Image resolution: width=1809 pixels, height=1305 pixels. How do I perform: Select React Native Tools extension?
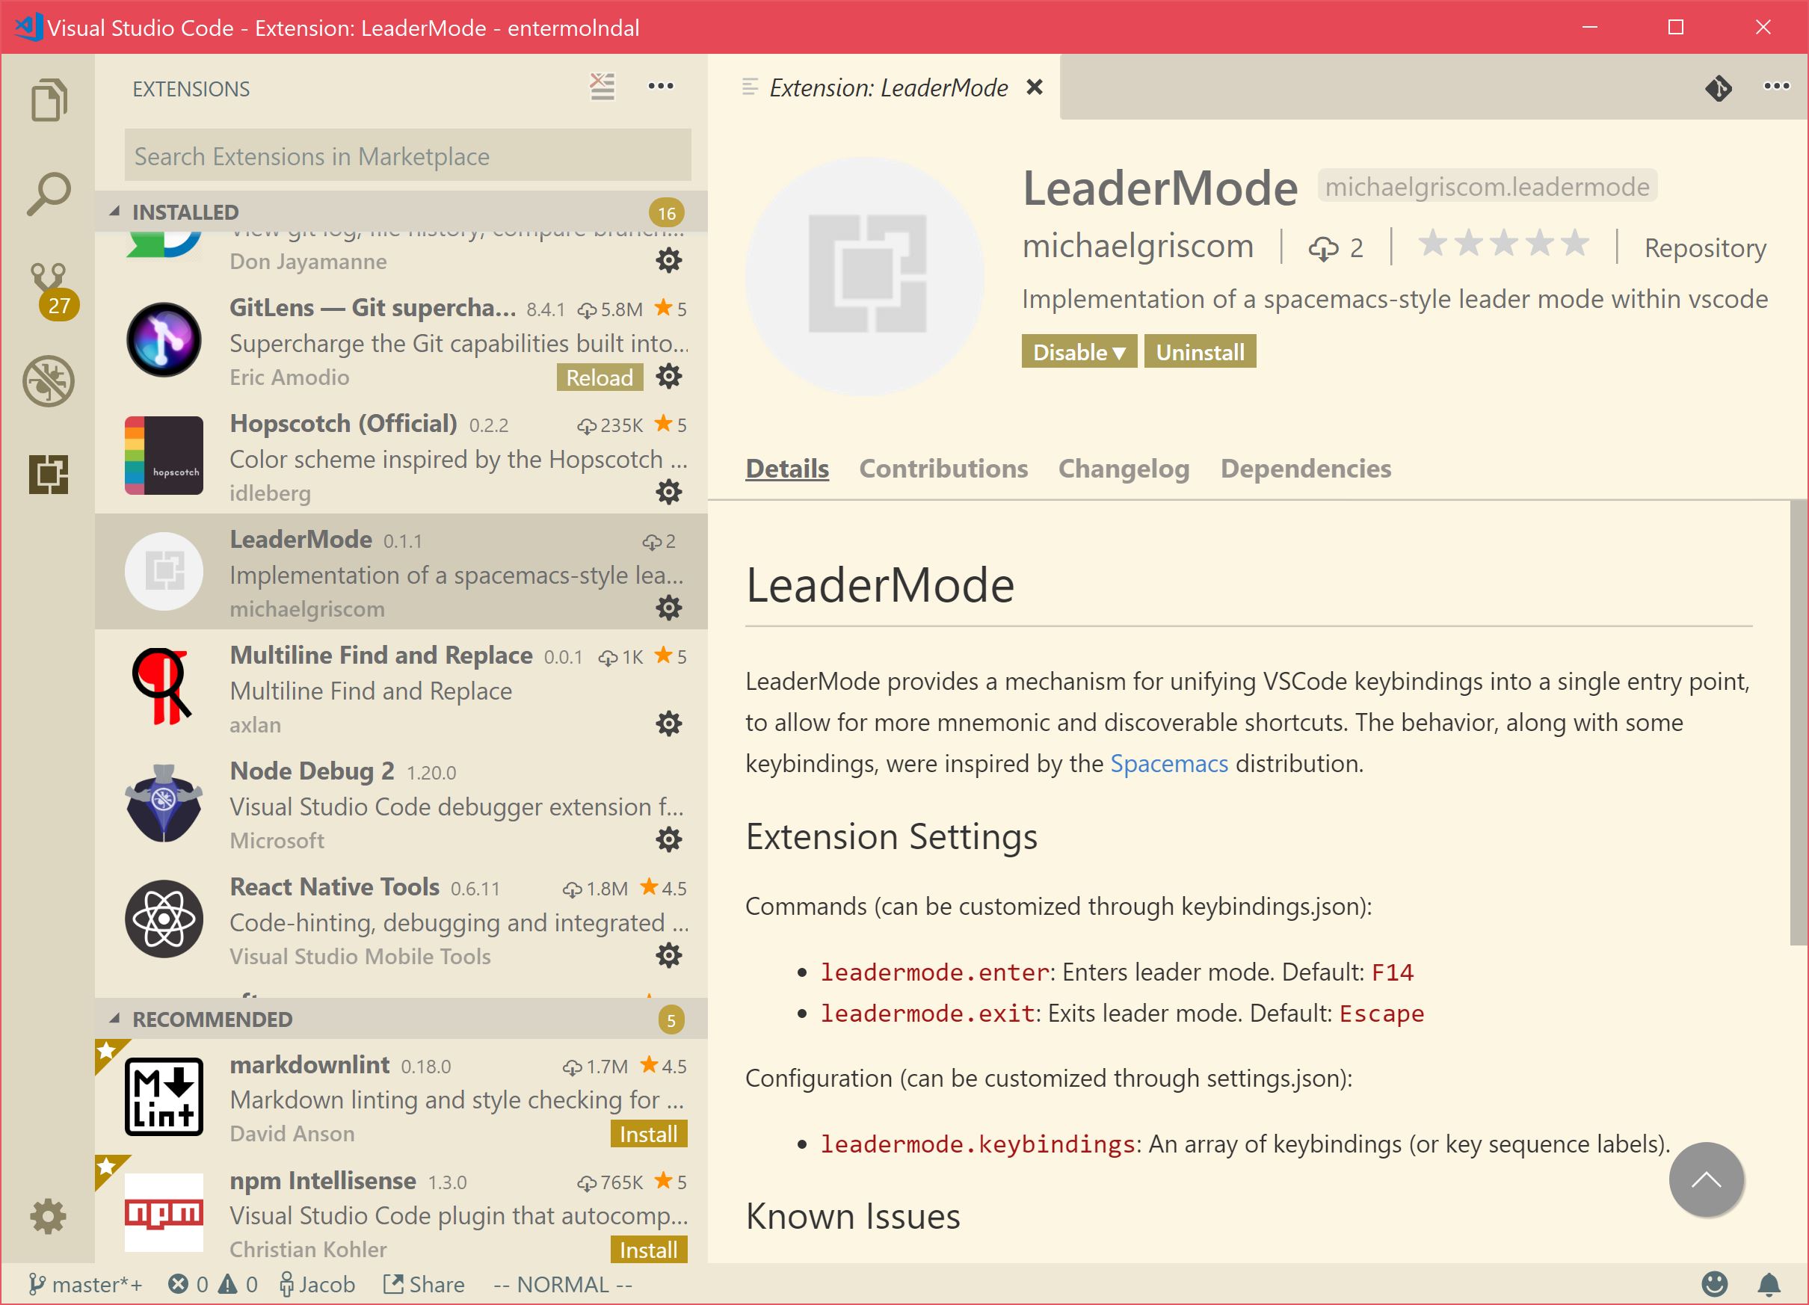401,919
